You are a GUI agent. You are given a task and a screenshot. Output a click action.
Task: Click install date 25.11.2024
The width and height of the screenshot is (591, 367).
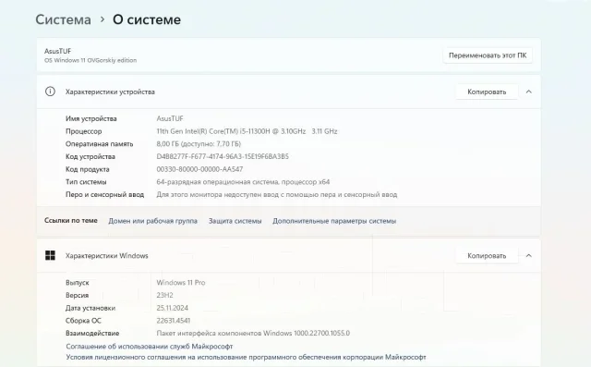click(x=173, y=308)
